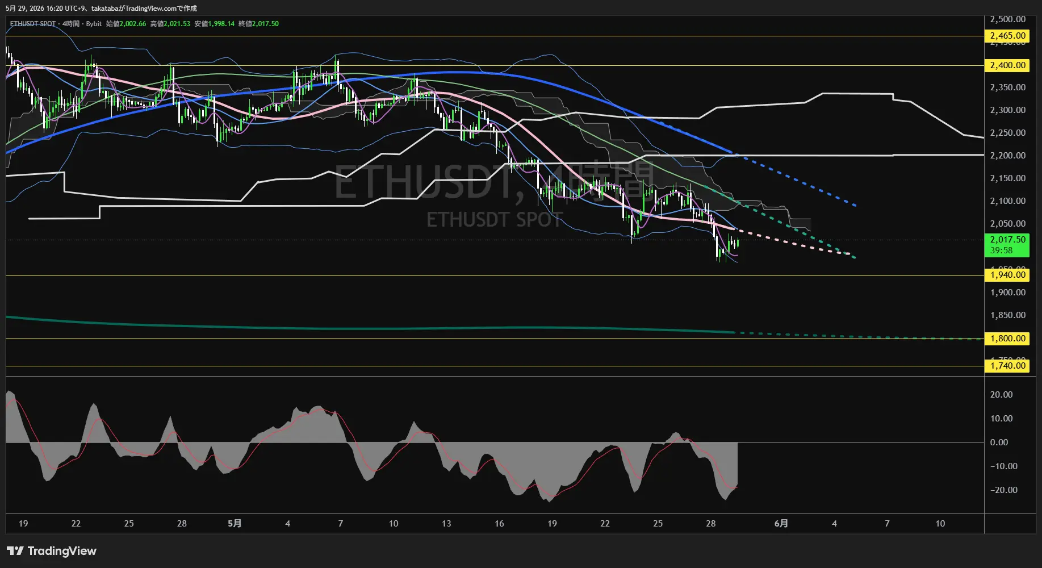Click the 1,850.00 price axis value
This screenshot has width=1042, height=568.
(x=1007, y=315)
